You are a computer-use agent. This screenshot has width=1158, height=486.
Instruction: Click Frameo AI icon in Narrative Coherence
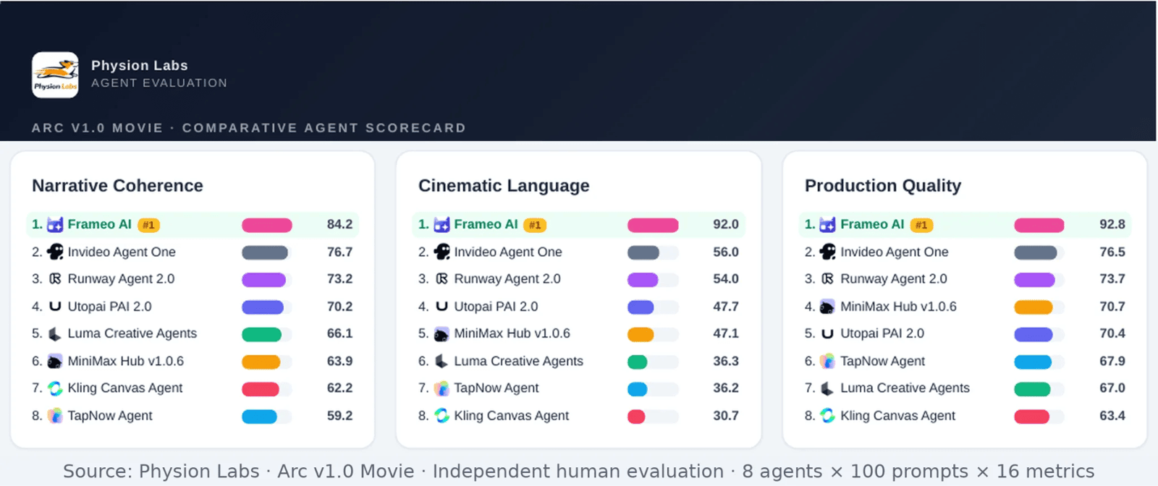55,225
